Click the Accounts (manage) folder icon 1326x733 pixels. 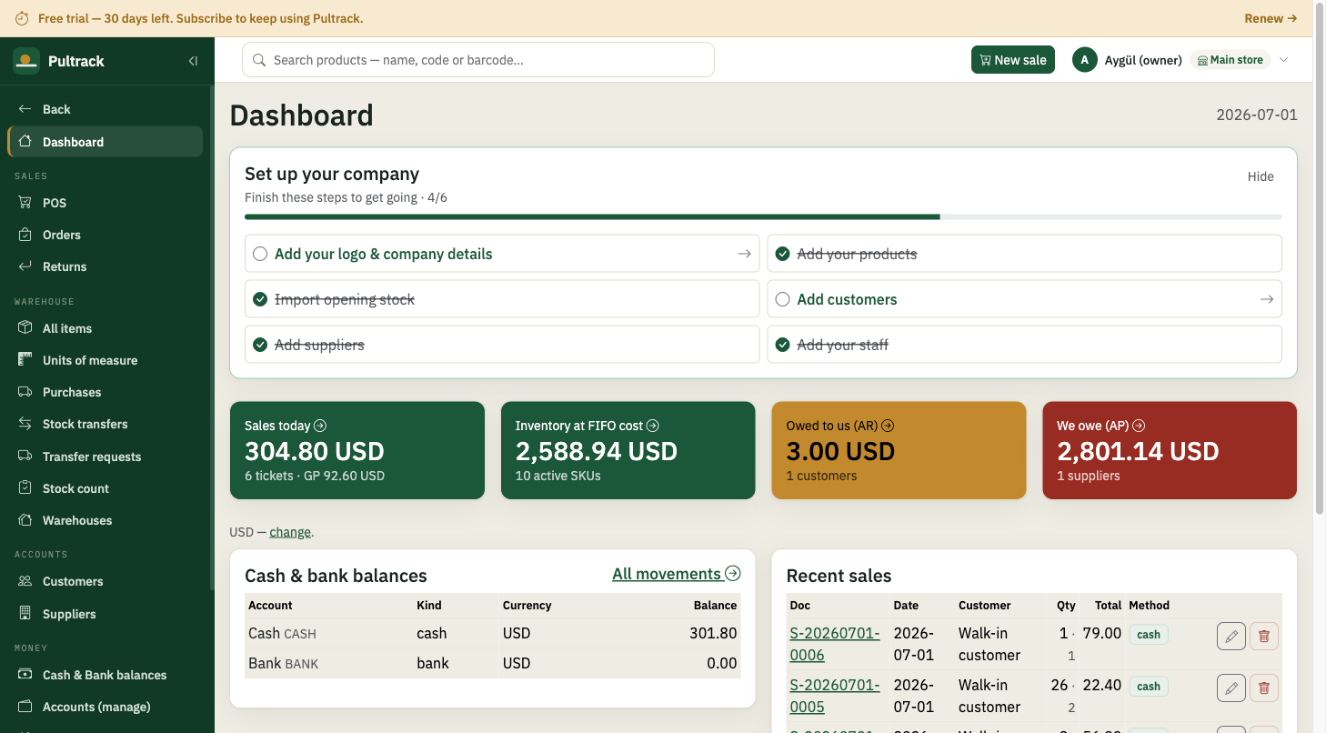(x=25, y=707)
